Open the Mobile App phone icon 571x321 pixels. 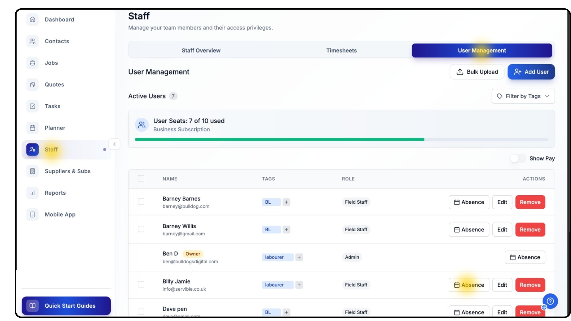tap(32, 215)
